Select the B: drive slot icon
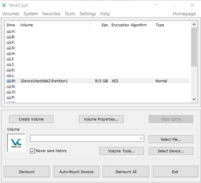The width and height of the screenshot is (201, 183). (9, 37)
